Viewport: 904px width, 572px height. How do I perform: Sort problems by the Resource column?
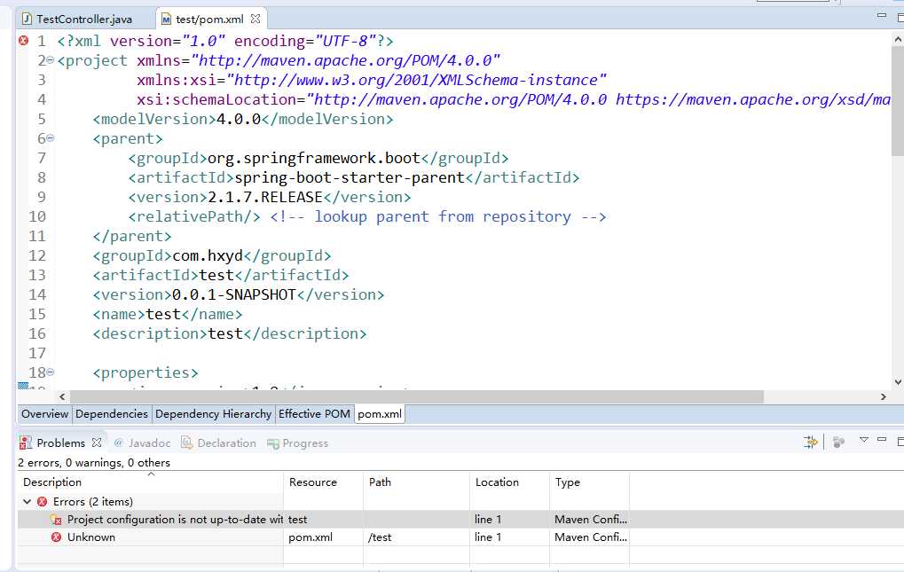click(324, 482)
